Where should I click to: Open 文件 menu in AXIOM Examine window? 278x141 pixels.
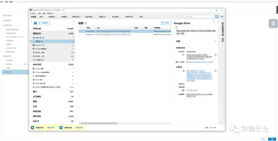[33, 13]
